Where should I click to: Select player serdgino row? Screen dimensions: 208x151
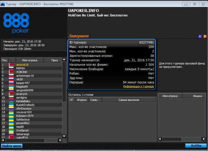coord(32,98)
